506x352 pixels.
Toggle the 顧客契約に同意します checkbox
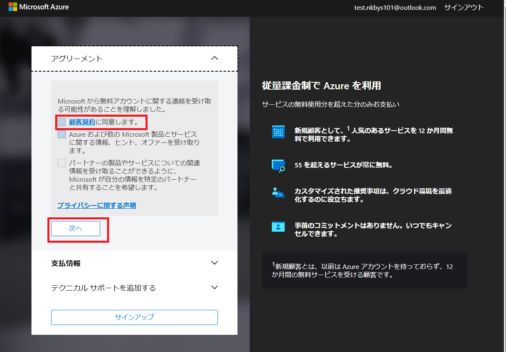pyautogui.click(x=62, y=122)
